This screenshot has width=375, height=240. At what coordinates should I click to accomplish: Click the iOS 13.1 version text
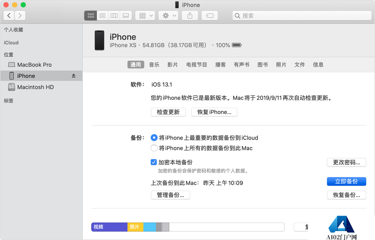point(162,85)
